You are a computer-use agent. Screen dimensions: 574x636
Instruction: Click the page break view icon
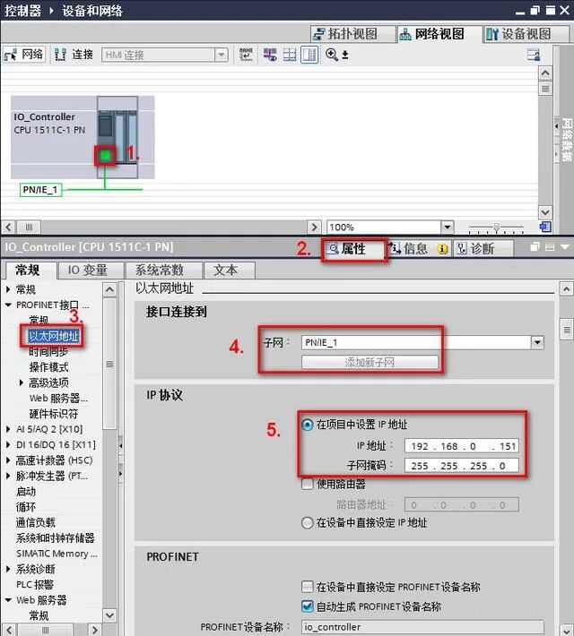tap(290, 55)
